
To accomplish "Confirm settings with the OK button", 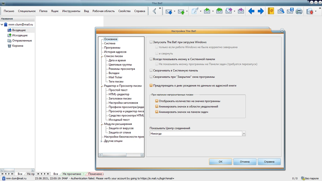I will tap(221, 162).
